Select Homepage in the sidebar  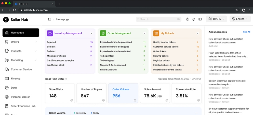(21, 32)
